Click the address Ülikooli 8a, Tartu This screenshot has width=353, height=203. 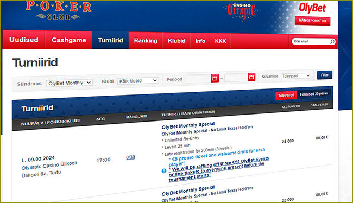pyautogui.click(x=41, y=174)
